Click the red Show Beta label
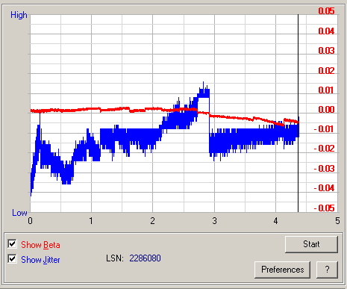Image resolution: width=347 pixels, height=289 pixels. tap(40, 245)
